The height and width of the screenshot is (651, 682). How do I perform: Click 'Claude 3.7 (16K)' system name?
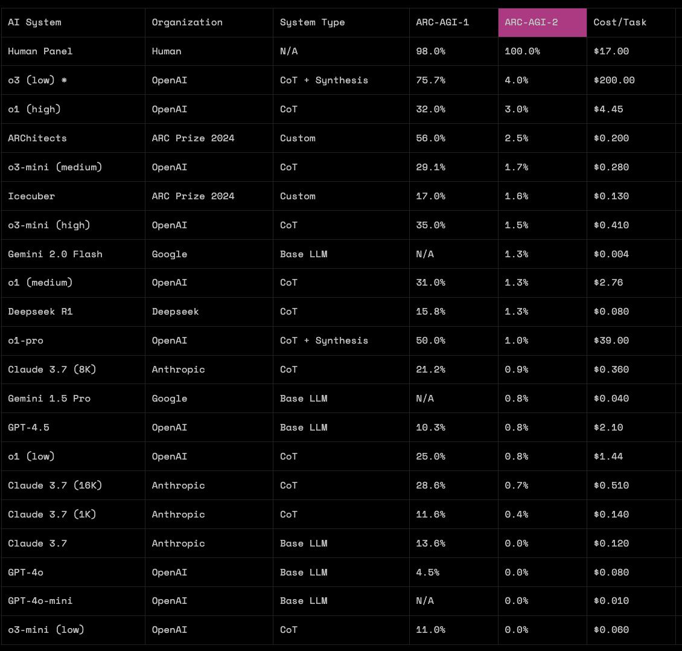pos(55,485)
